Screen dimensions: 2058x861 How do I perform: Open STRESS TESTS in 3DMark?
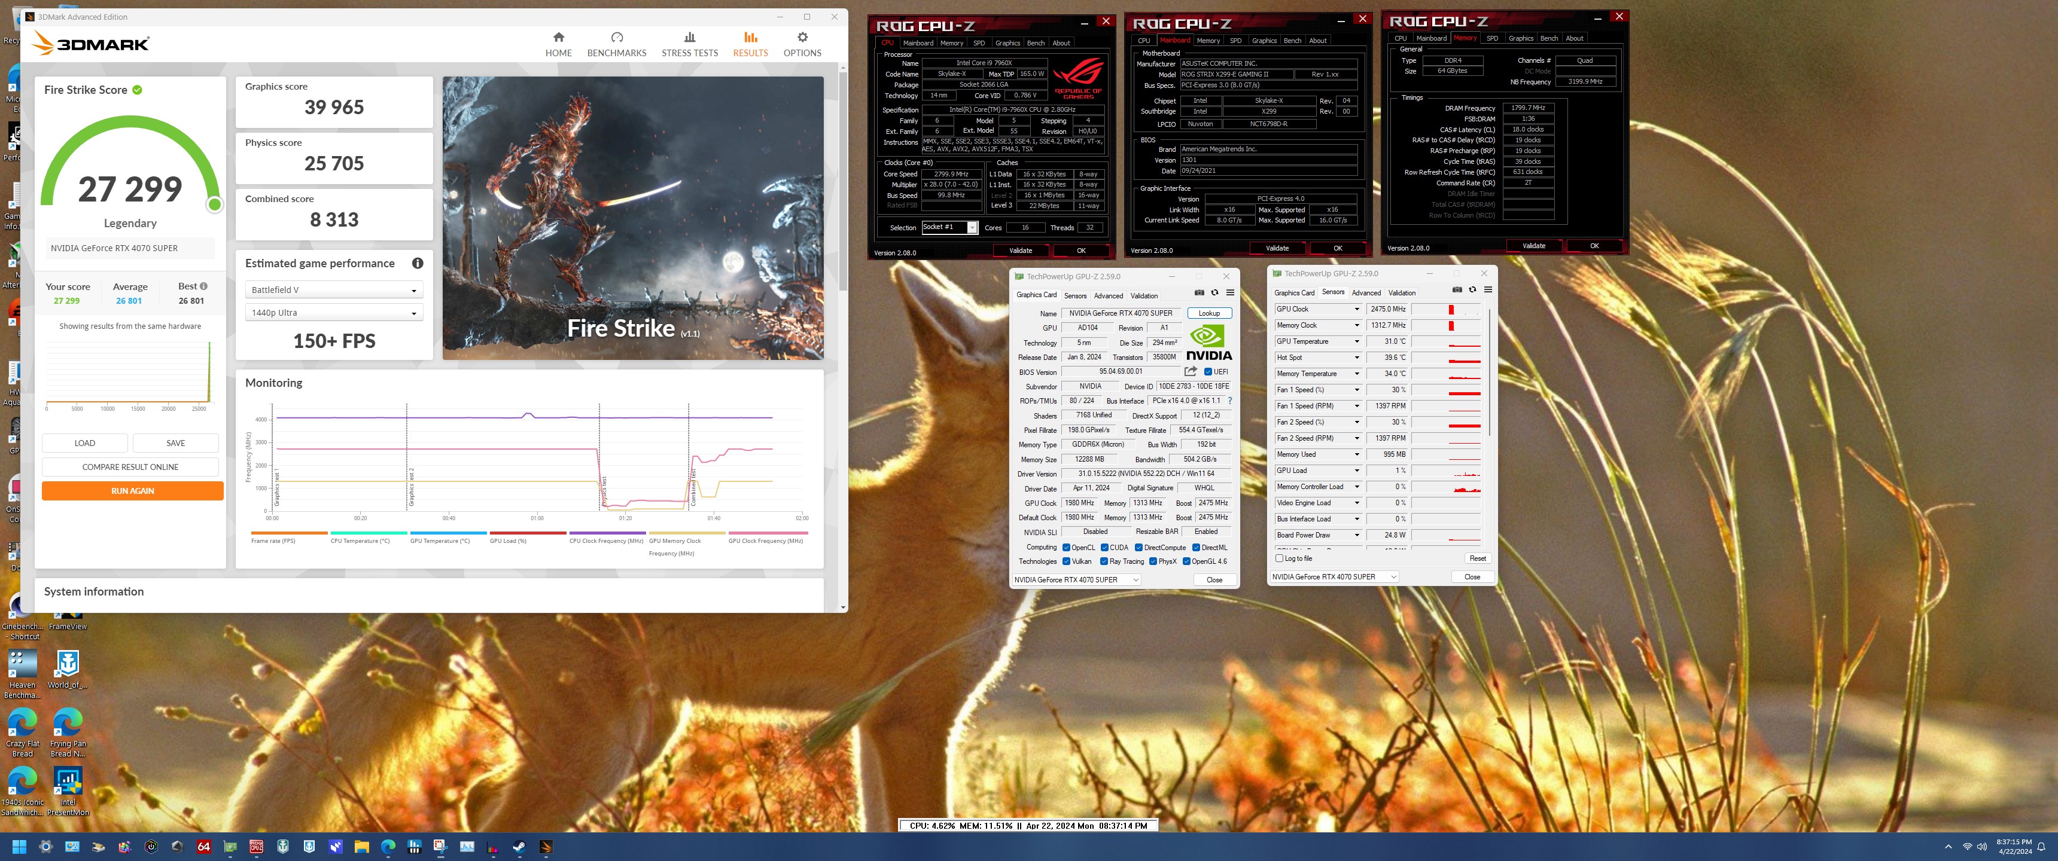click(x=689, y=45)
